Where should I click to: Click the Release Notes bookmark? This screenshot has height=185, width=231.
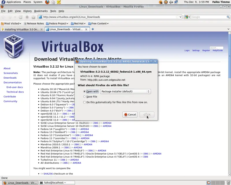click(x=34, y=23)
